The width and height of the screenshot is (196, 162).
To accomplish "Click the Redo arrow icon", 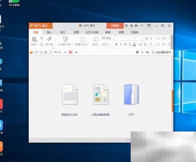I will click(60, 52).
